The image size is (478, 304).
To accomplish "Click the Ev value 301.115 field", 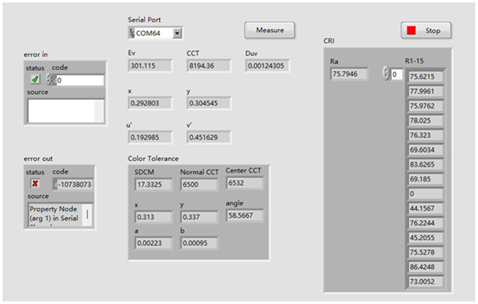I will click(x=150, y=65).
